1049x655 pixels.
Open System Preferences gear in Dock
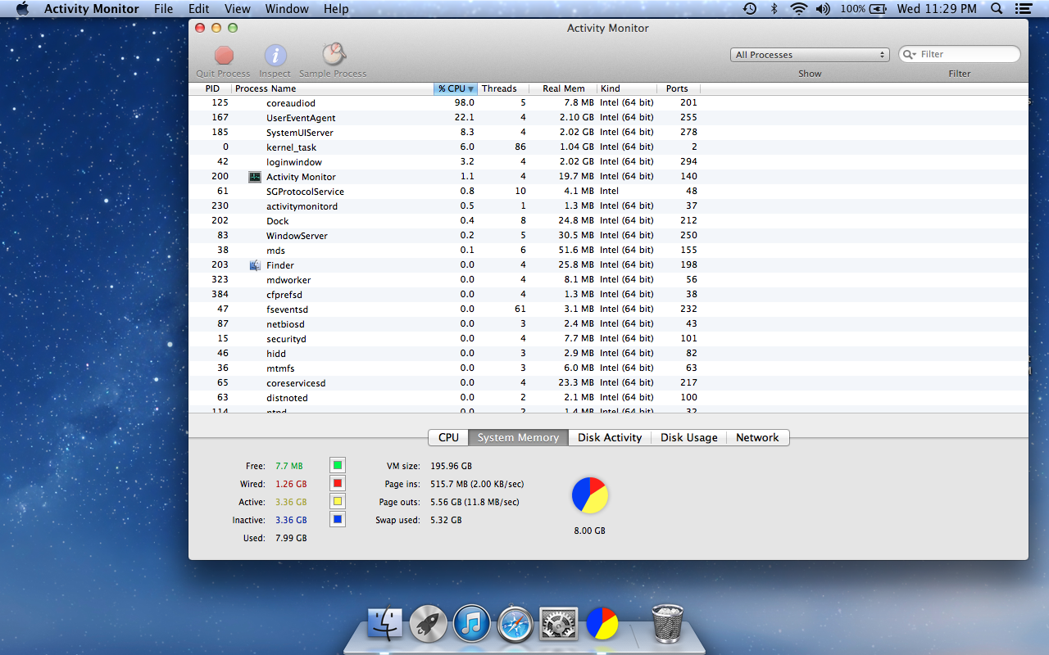pyautogui.click(x=559, y=624)
